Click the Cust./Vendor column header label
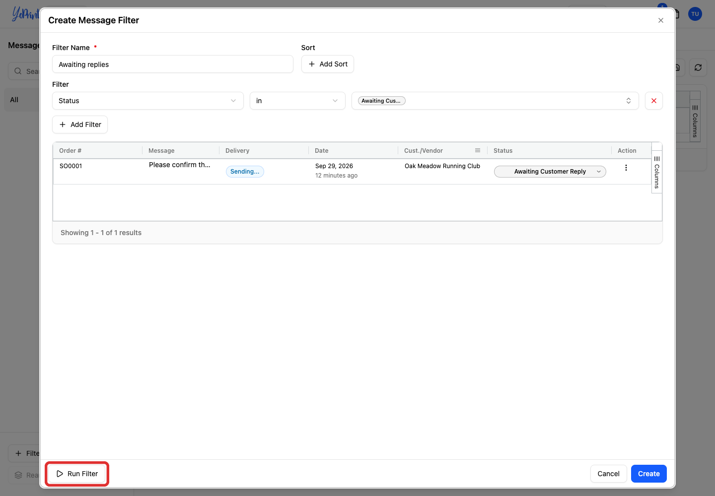The image size is (715, 496). [x=424, y=151]
